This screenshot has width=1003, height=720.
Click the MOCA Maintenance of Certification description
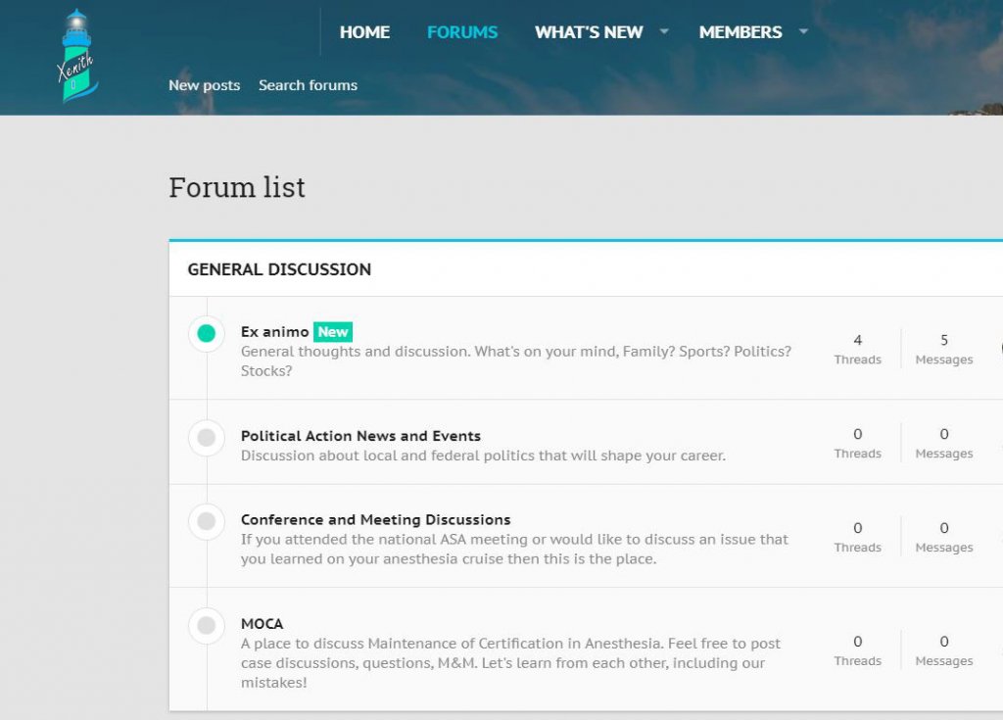coord(510,663)
